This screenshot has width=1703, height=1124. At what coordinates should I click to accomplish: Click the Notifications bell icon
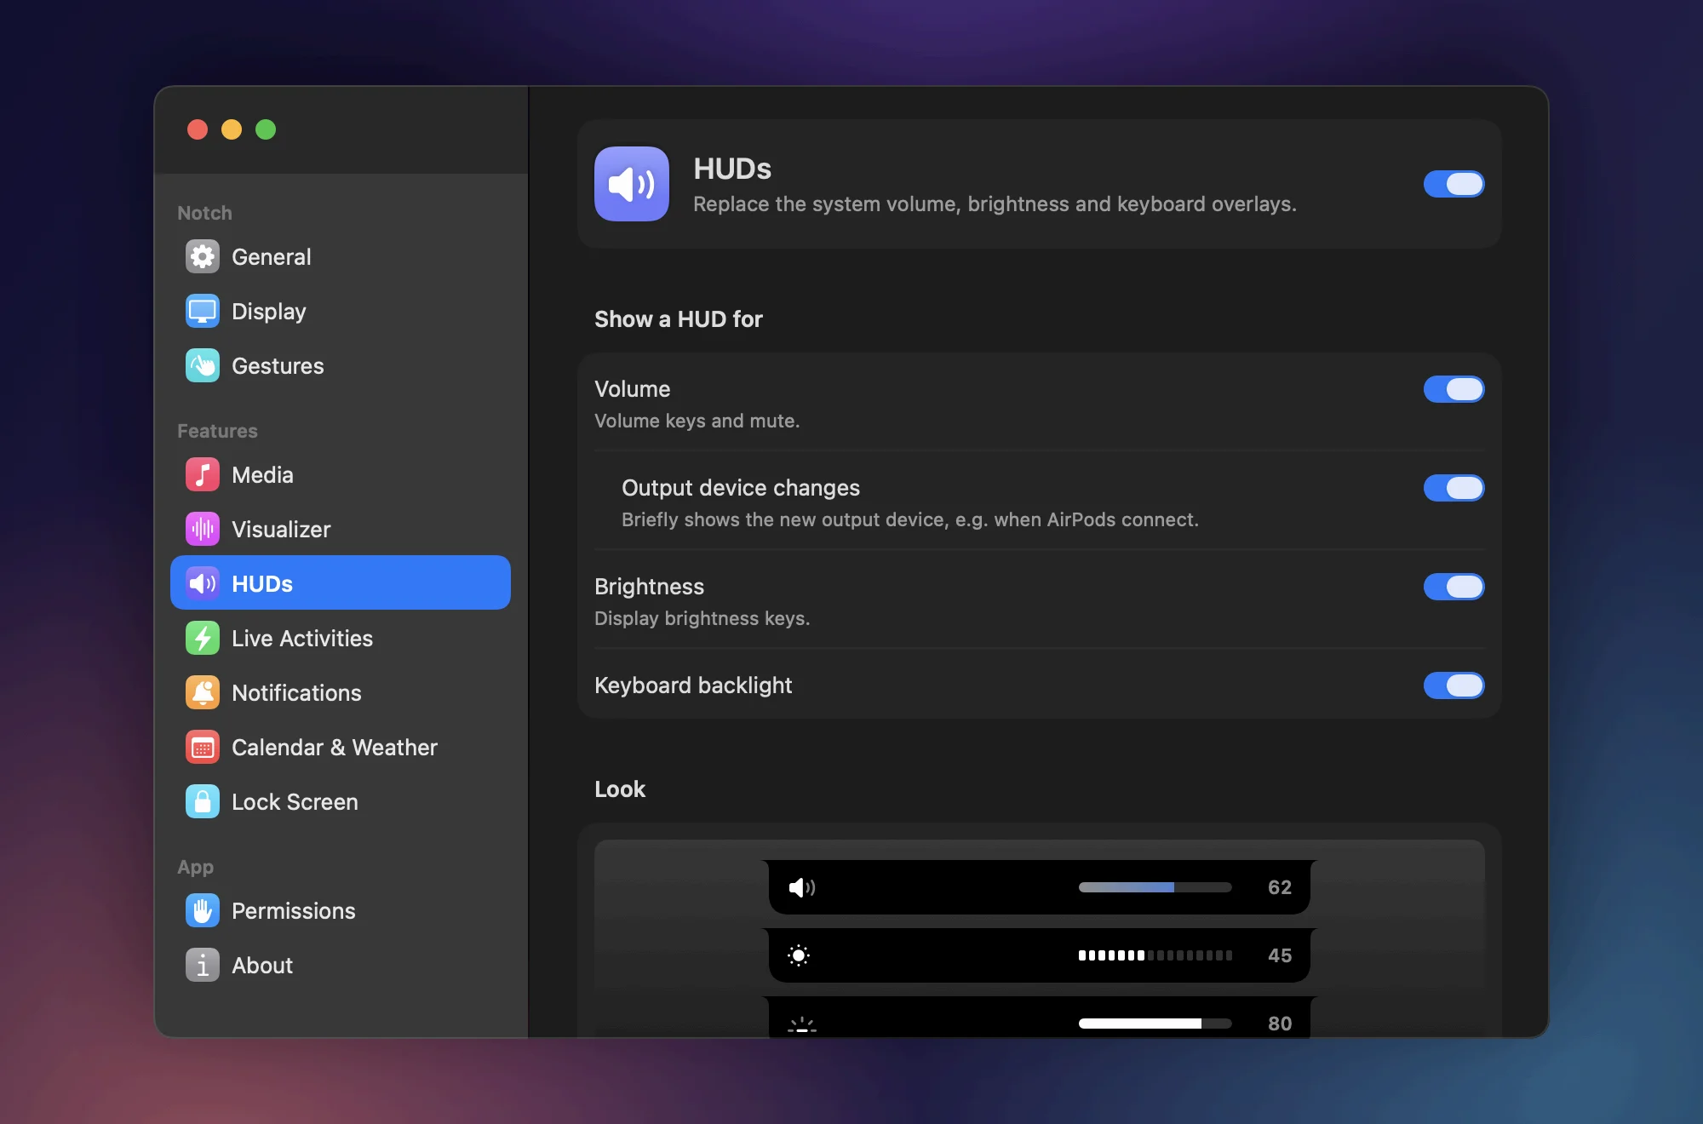(x=203, y=693)
